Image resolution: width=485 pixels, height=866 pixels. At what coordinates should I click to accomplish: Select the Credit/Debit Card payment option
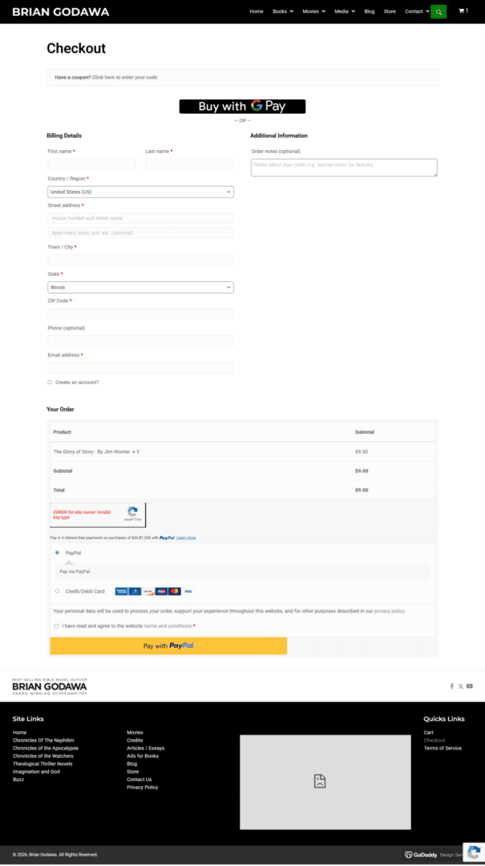(57, 591)
